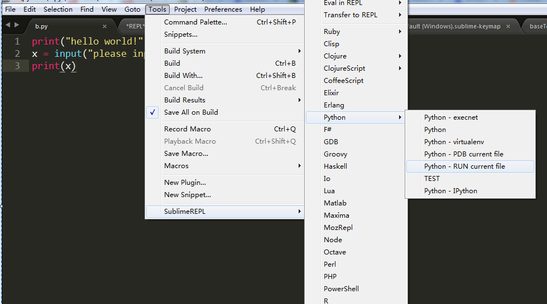Viewport: 547px width, 304px height.
Task: Run Build from Tools menu
Action: click(225, 63)
